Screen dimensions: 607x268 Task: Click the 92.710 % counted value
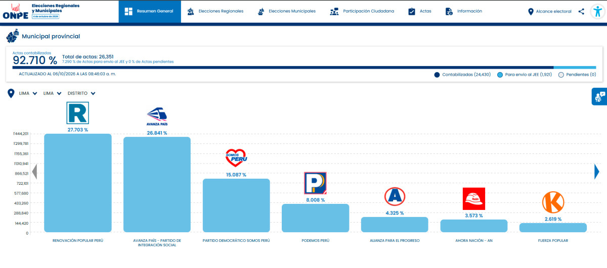tap(35, 61)
